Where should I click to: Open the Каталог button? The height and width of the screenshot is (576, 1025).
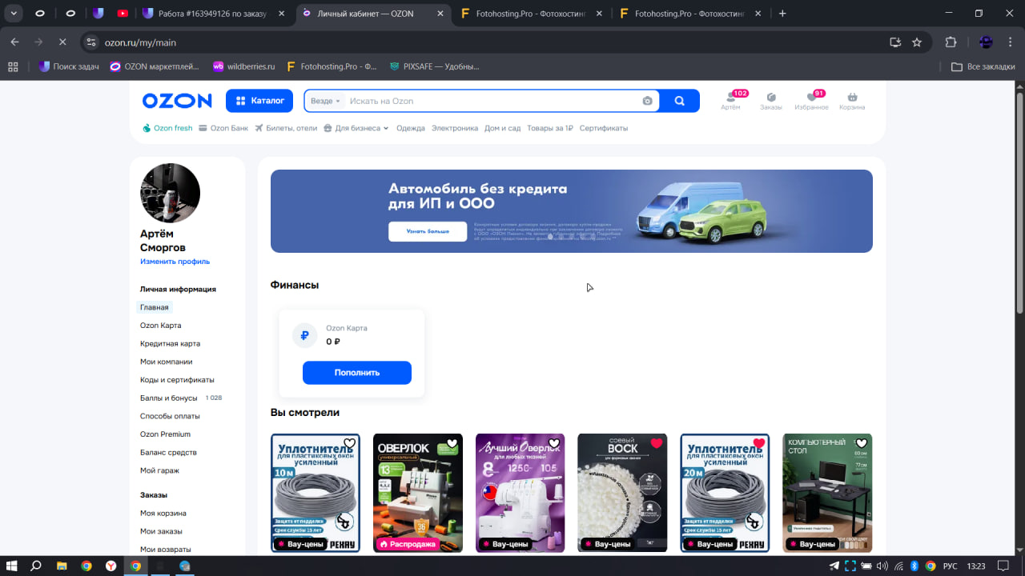(259, 101)
